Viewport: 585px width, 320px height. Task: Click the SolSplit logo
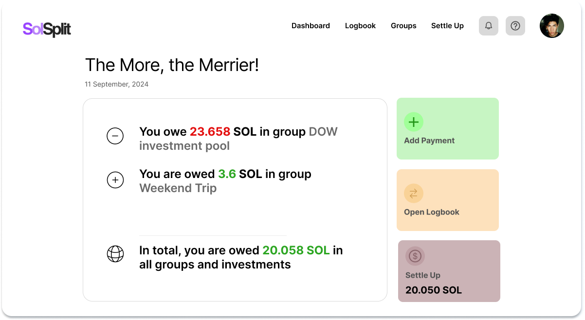coord(47,29)
